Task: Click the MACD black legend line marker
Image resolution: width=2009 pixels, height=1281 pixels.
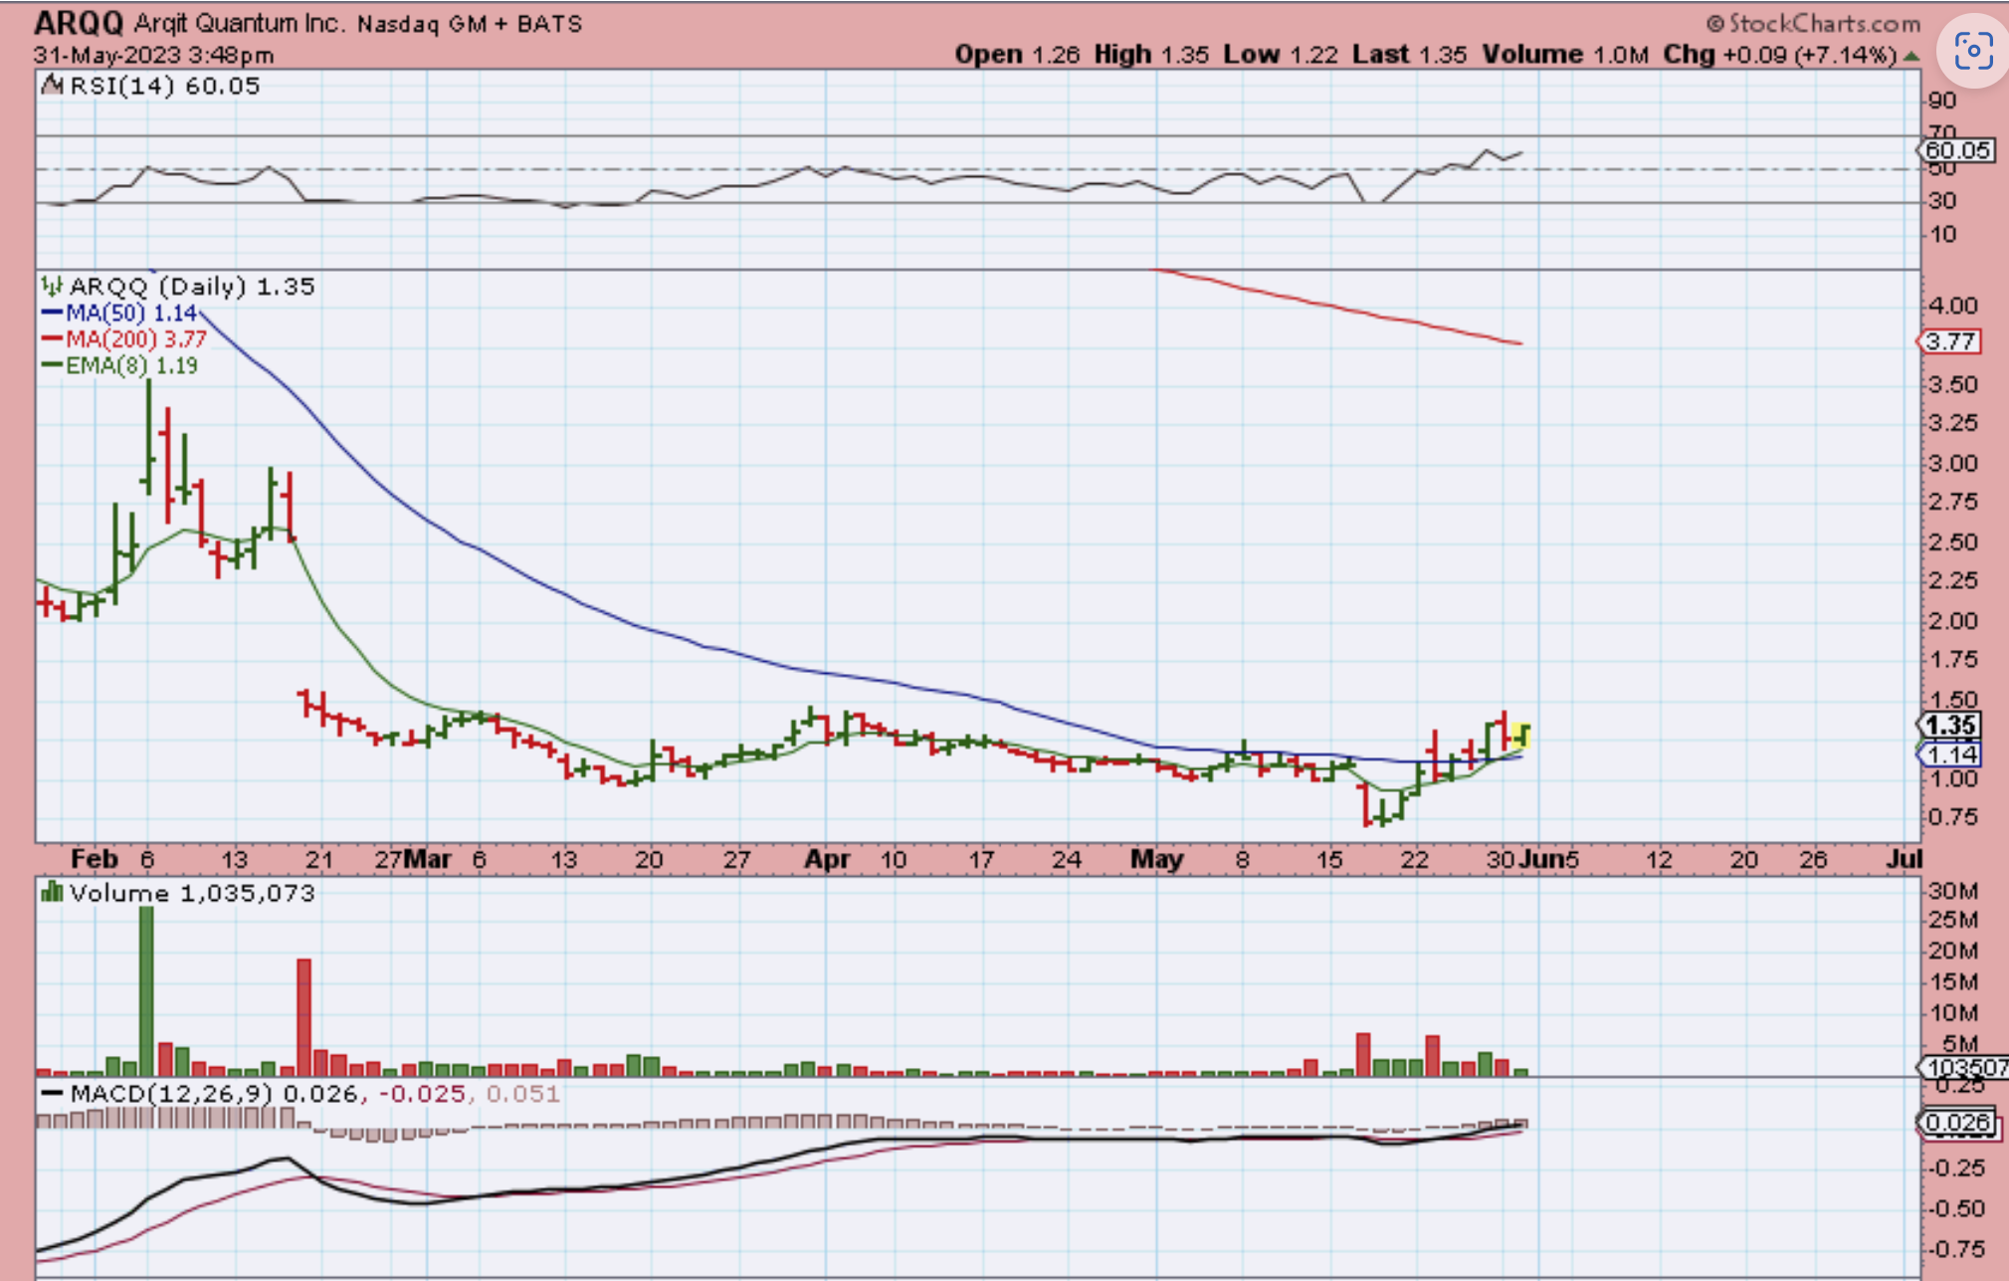Action: click(52, 1094)
